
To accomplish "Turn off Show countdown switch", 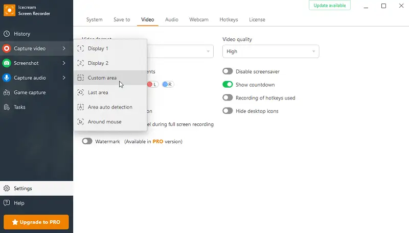I will click(228, 85).
